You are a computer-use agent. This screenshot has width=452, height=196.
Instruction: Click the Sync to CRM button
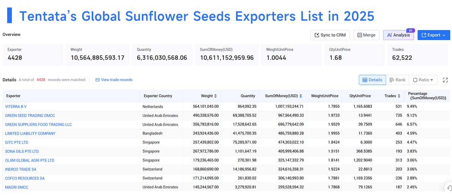(330, 35)
